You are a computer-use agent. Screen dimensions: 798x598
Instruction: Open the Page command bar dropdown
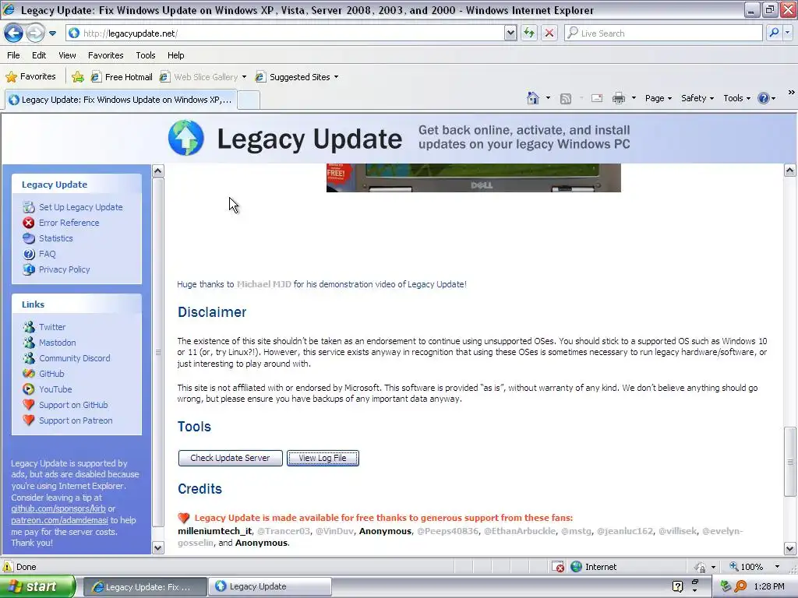pyautogui.click(x=658, y=98)
